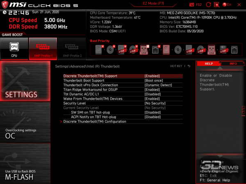Image resolution: width=246 pixels, height=184 pixels.
Task: Enable XMP Profile 1 button
Action: 43,48
